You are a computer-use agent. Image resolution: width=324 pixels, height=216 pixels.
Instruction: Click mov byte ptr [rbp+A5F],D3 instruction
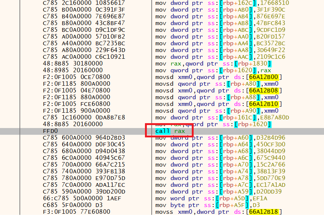pyautogui.click(x=208, y=205)
